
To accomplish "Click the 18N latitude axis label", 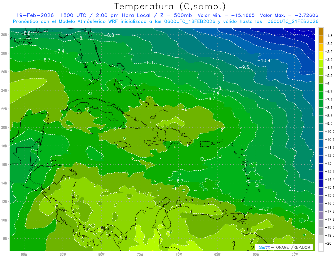I will click(x=4, y=146).
